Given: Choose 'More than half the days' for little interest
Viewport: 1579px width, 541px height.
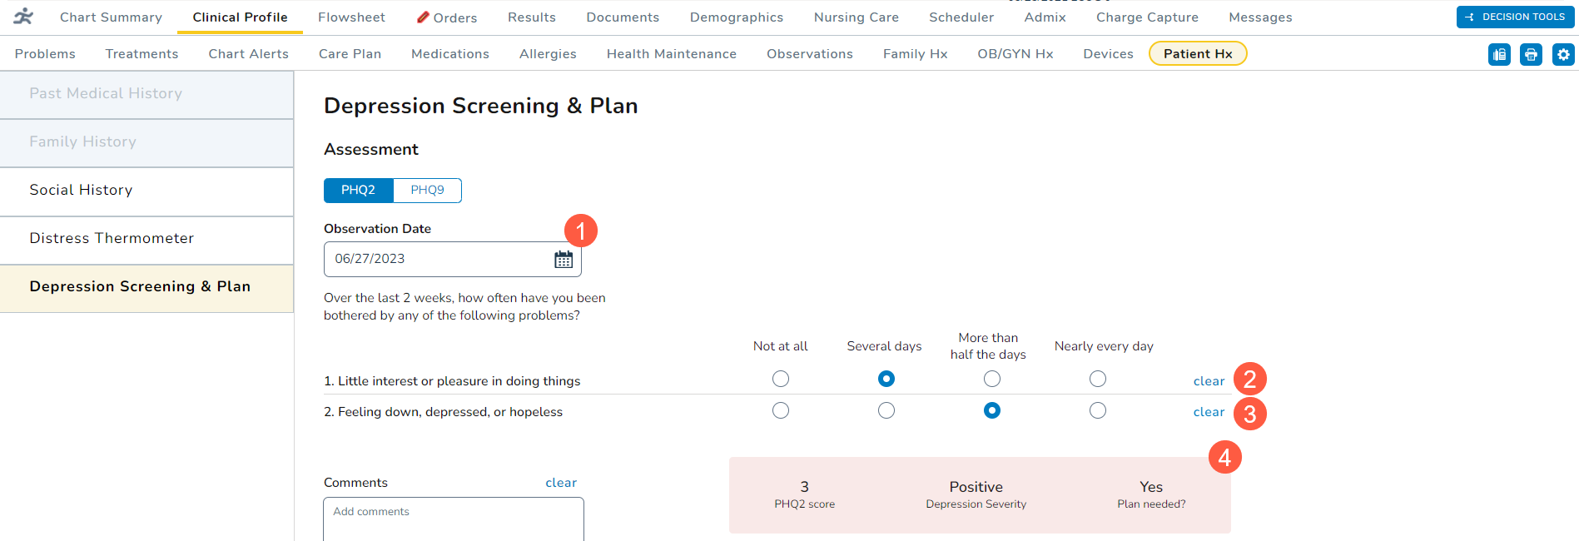Looking at the screenshot, I should [x=991, y=380].
